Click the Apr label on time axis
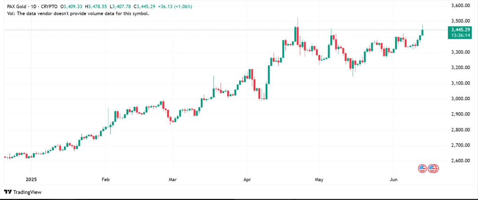 [x=246, y=179]
